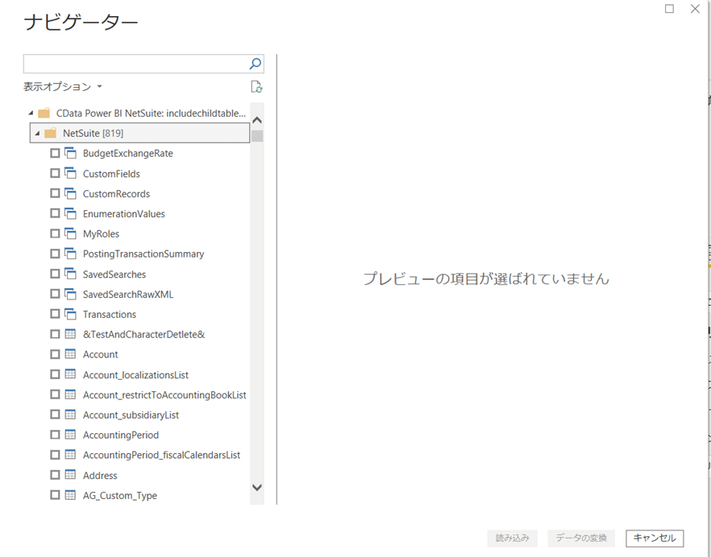Click the CData Power BI NetSuite folder icon

click(x=44, y=113)
